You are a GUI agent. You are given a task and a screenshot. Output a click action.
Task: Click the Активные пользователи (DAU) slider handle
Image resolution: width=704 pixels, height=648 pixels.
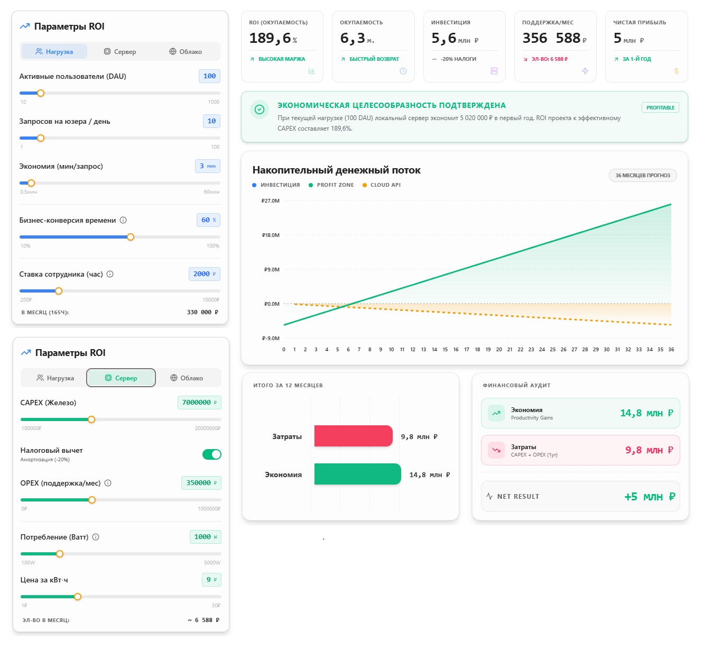tap(41, 93)
